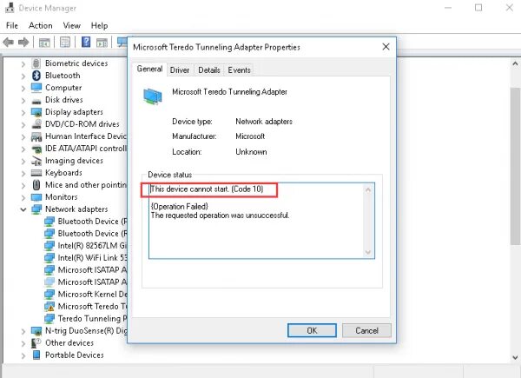The width and height of the screenshot is (521, 378).
Task: Expand the Bluetooth node
Action: [23, 76]
